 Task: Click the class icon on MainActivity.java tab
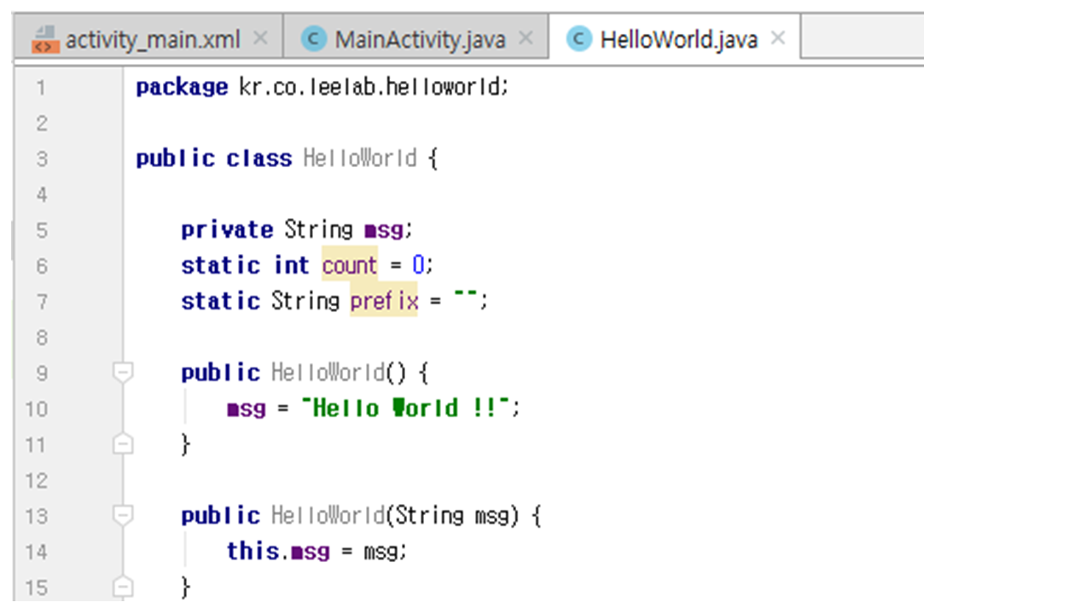point(314,39)
